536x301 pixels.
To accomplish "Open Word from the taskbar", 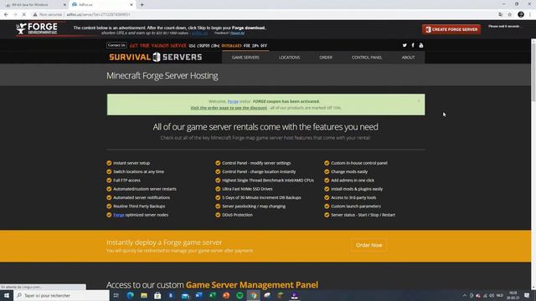I will (x=198, y=295).
